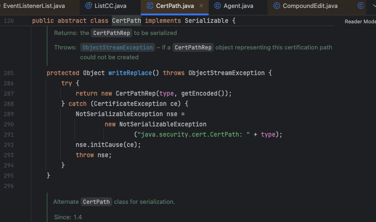Click the ObjectStreamException link in Throws doc
Screen dimensions: 376x222
coord(117,48)
